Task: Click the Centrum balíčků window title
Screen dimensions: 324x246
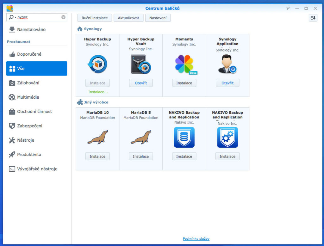Action: (x=162, y=9)
